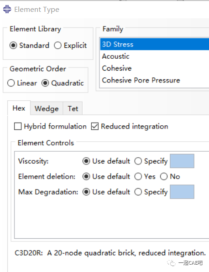Select 3D Stress in Family list
Image resolution: width=209 pixels, height=272 pixels.
(155, 44)
